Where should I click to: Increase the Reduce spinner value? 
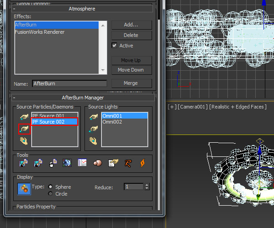point(147,185)
